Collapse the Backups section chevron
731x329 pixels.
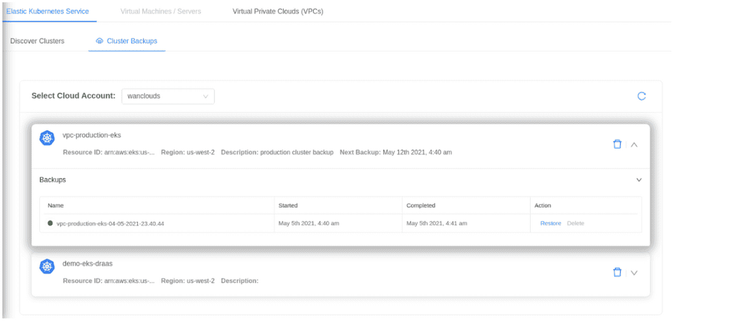(639, 180)
